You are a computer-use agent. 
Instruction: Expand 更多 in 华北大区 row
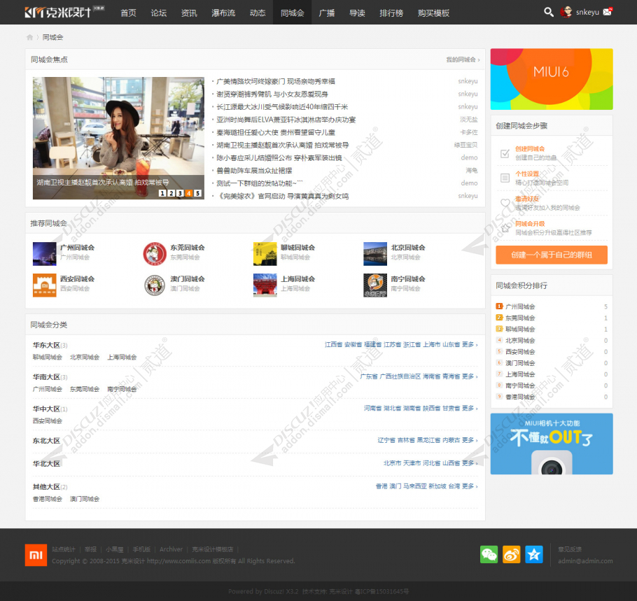tap(470, 463)
